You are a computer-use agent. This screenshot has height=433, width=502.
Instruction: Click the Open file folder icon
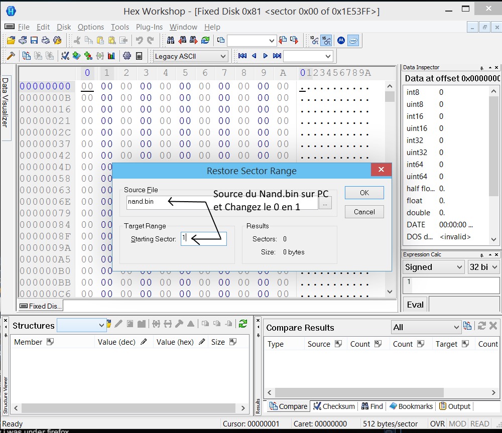(10, 41)
